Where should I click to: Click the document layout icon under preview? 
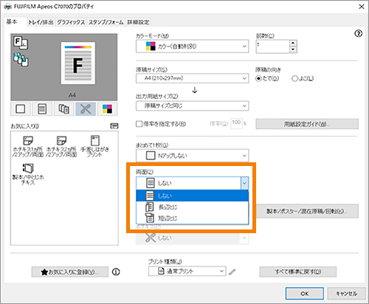pyautogui.click(x=42, y=108)
